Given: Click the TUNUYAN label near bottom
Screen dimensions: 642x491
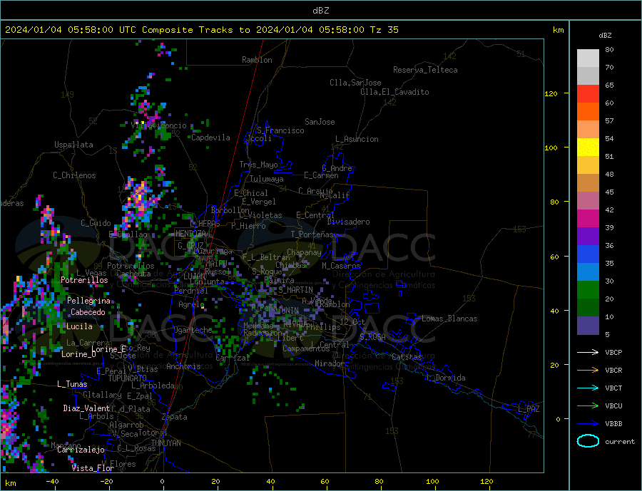Looking at the screenshot, I should point(165,443).
